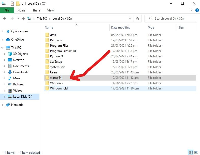
Task: Expand the ribbon with chevron
Action: coord(192,10)
